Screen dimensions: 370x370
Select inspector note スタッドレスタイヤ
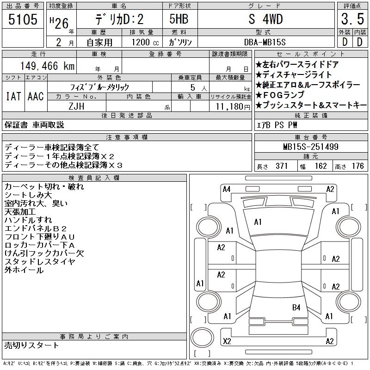pyautogui.click(x=40, y=262)
